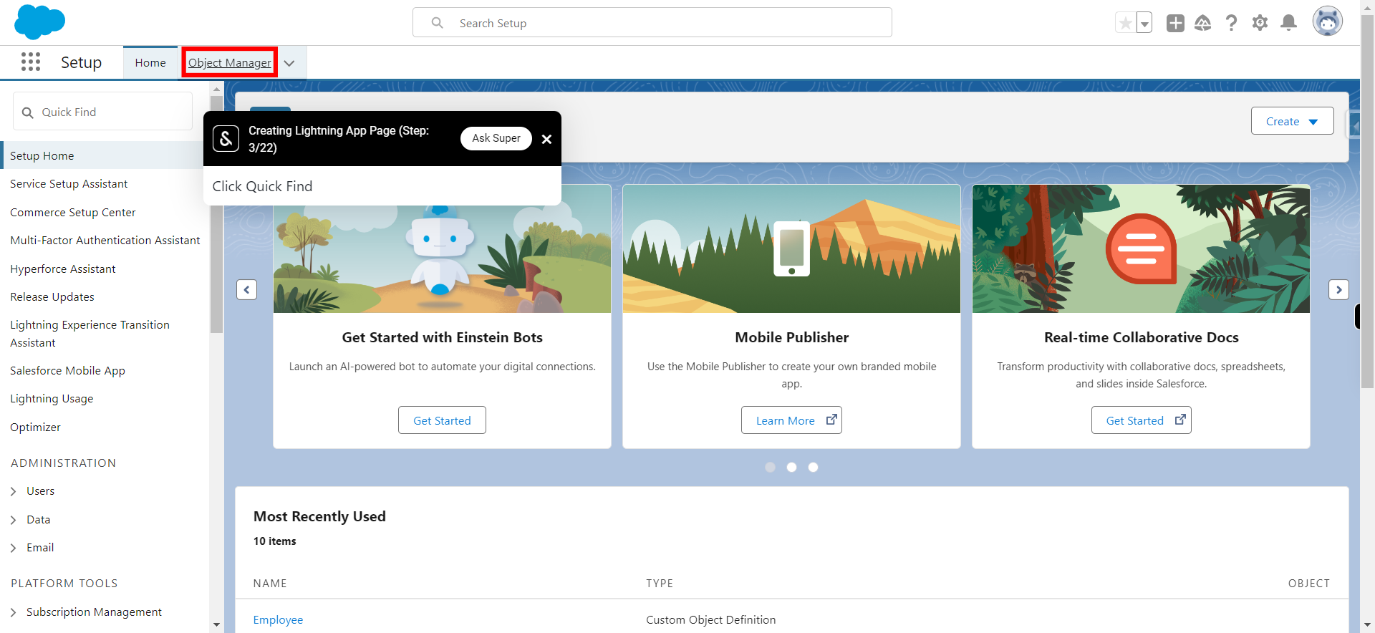Open the Trailhead guidance icon
This screenshot has height=633, width=1375.
(1203, 23)
